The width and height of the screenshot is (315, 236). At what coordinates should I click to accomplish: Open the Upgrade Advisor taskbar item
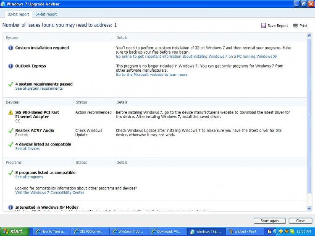[x=206, y=231]
